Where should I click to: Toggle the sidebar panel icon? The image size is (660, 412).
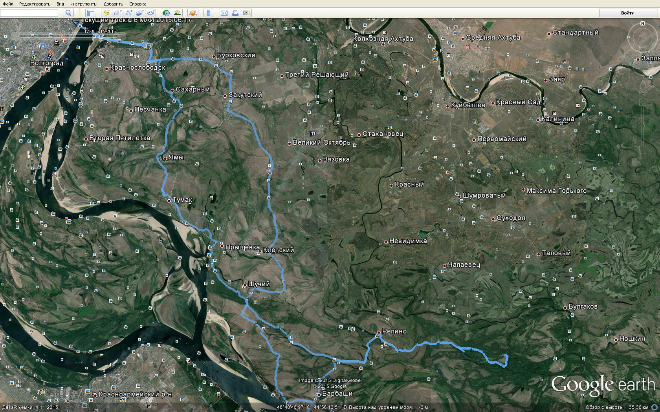[91, 13]
